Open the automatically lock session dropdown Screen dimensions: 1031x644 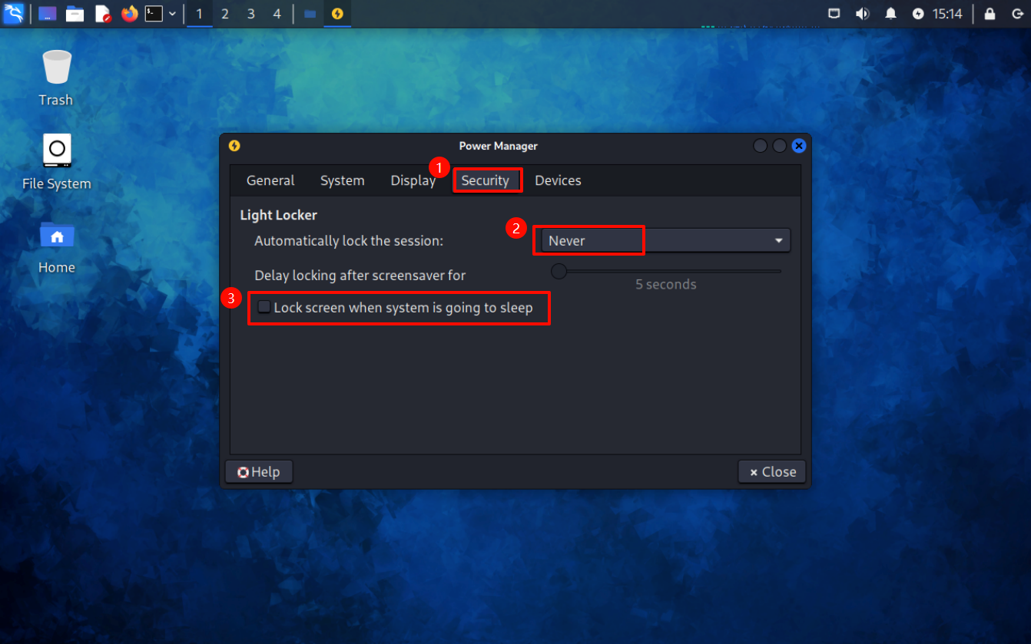pos(665,241)
